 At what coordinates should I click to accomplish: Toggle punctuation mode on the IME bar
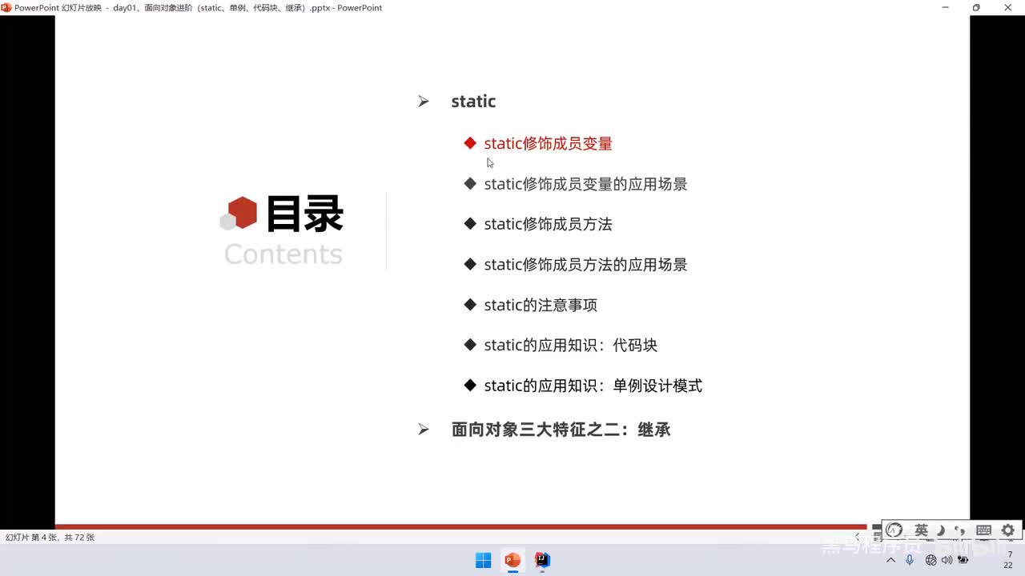tap(960, 530)
